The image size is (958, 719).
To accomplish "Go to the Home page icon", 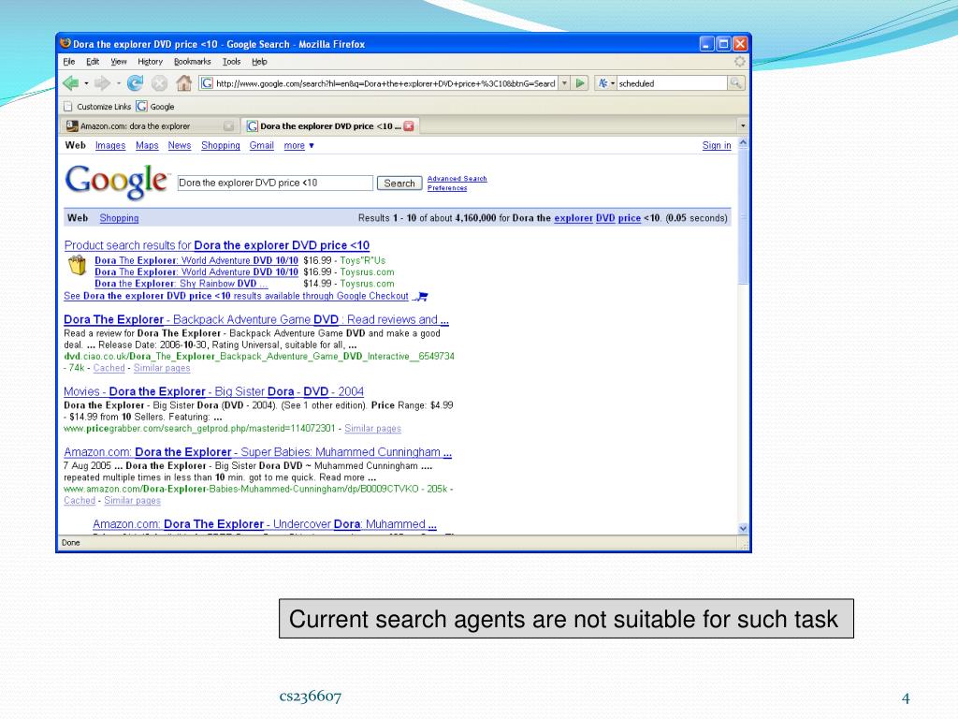I will coord(183,83).
